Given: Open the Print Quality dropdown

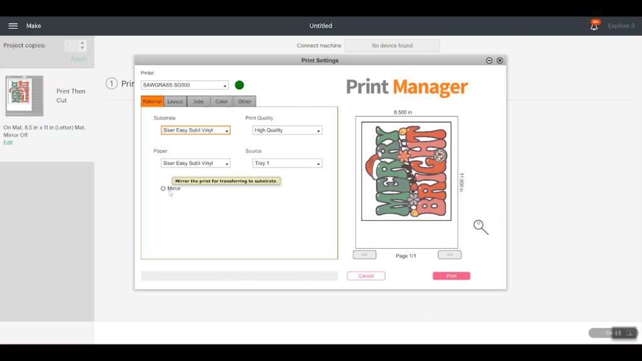Looking at the screenshot, I should (x=287, y=130).
